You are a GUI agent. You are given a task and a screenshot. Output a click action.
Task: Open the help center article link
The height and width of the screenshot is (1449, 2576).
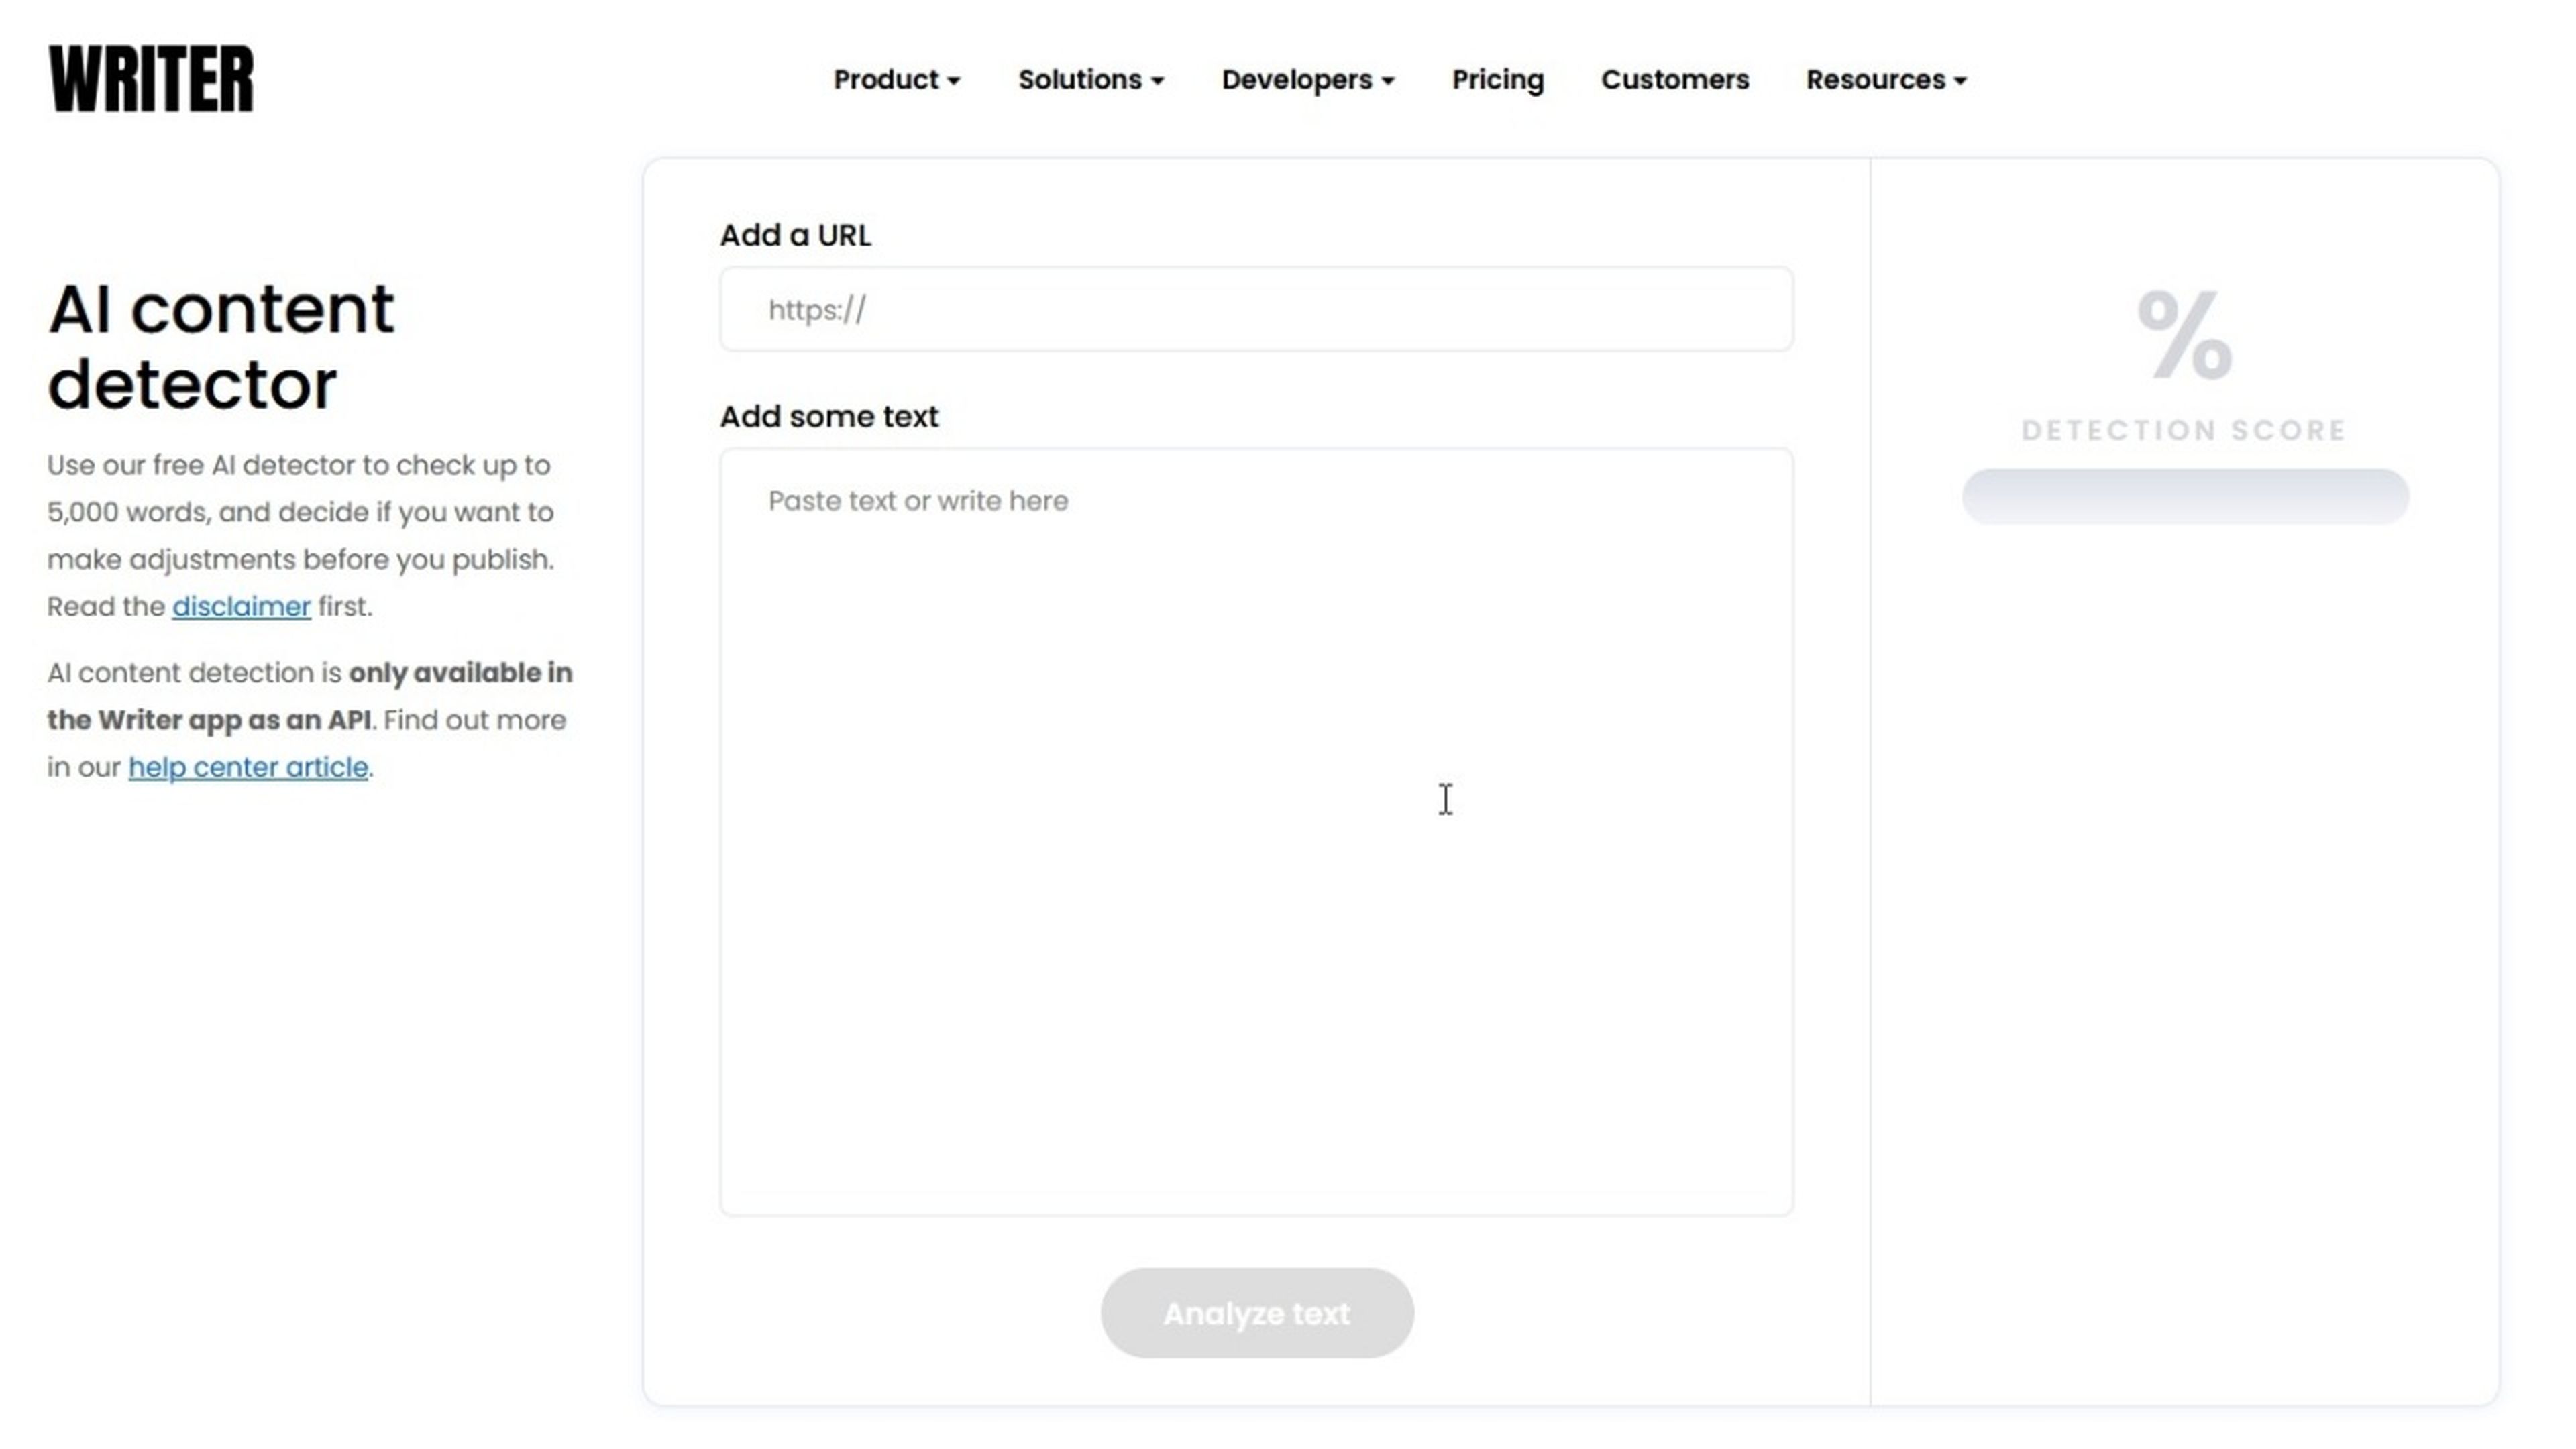pyautogui.click(x=248, y=768)
